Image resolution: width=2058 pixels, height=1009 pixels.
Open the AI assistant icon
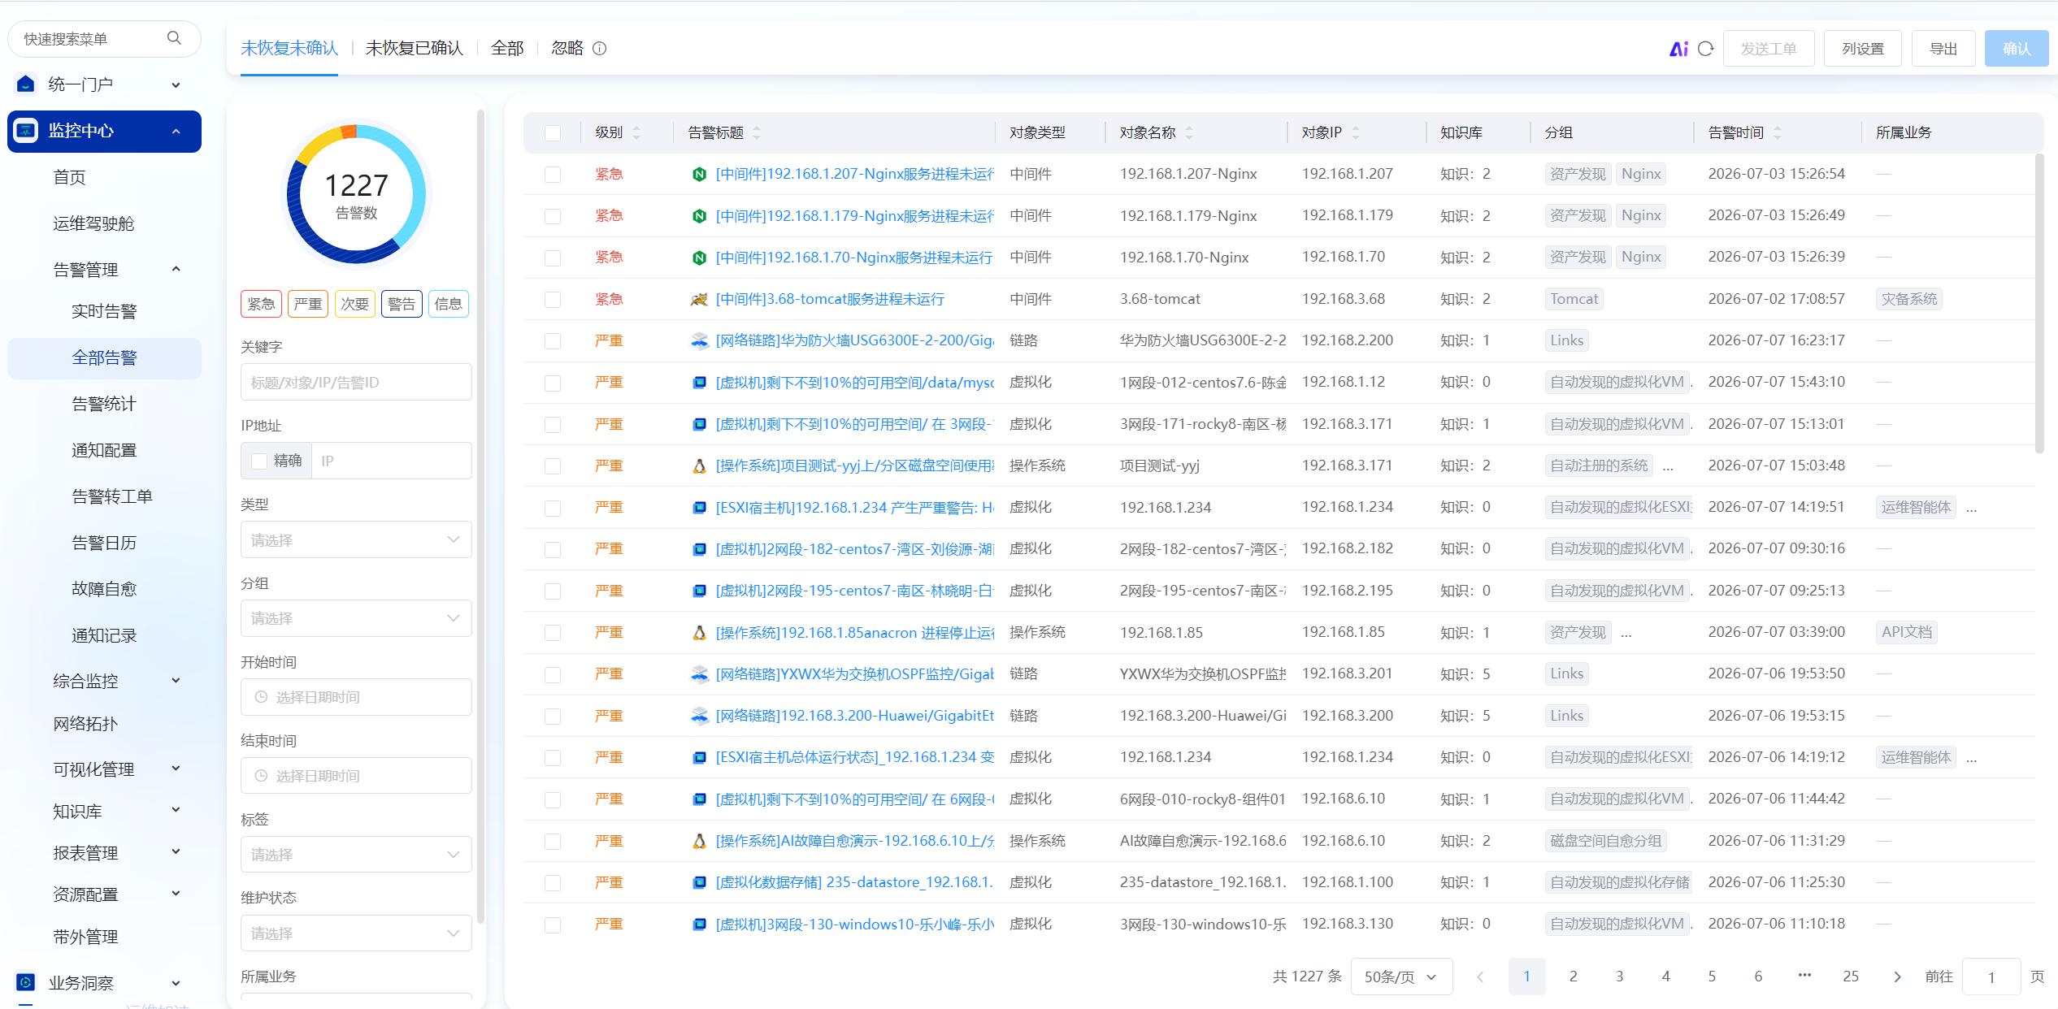pos(1678,49)
